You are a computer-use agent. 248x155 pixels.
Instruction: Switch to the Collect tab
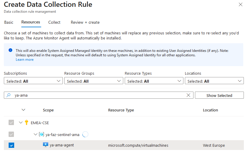(x=54, y=22)
